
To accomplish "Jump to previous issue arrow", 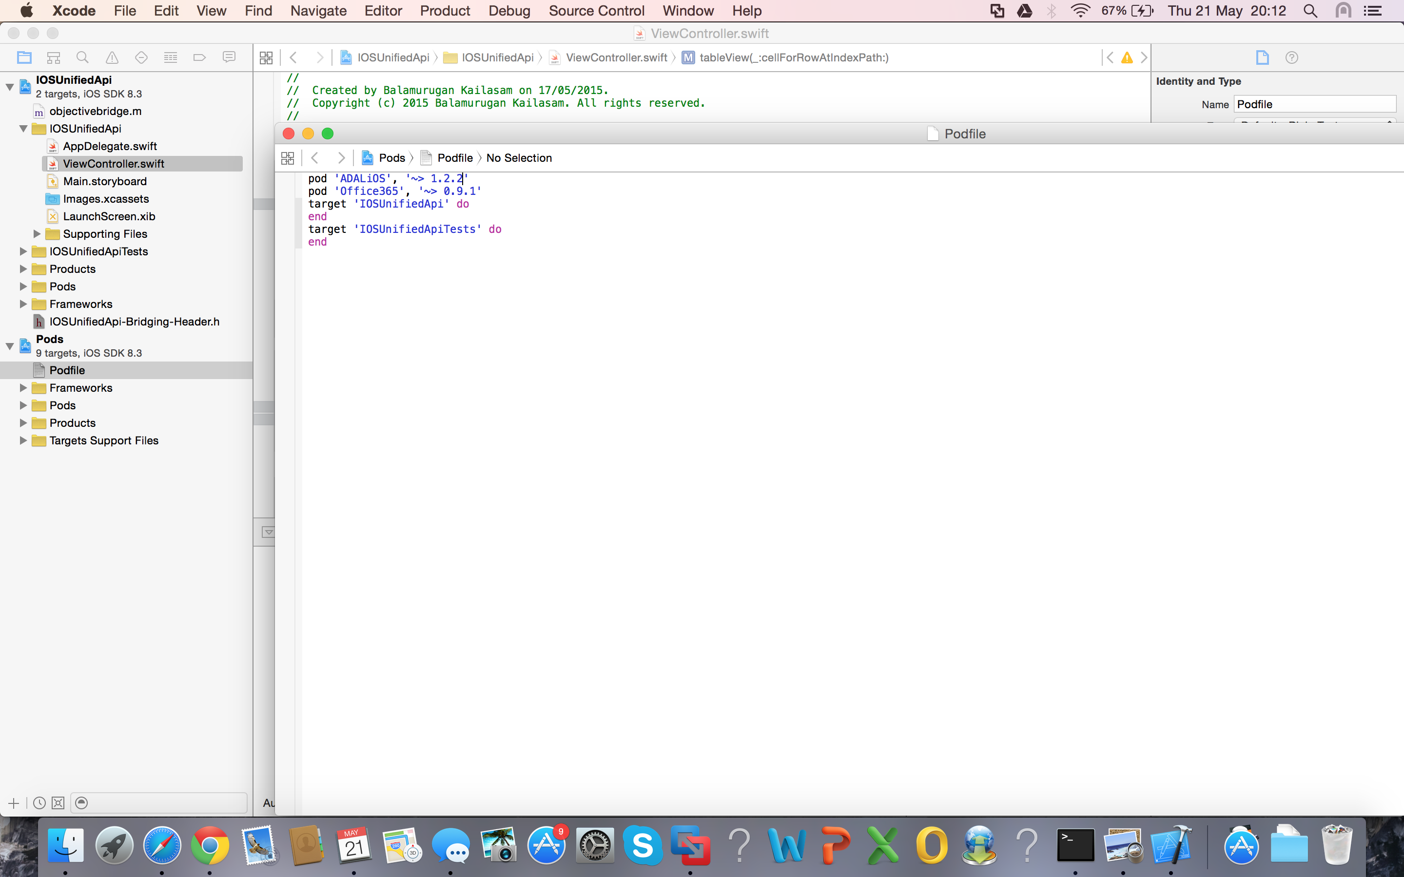I will point(1110,57).
